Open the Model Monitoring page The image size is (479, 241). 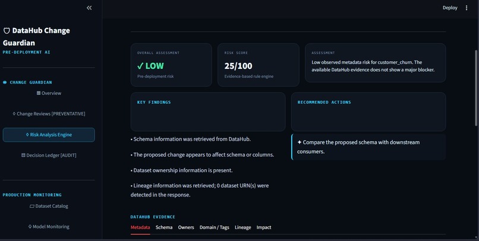pos(49,227)
